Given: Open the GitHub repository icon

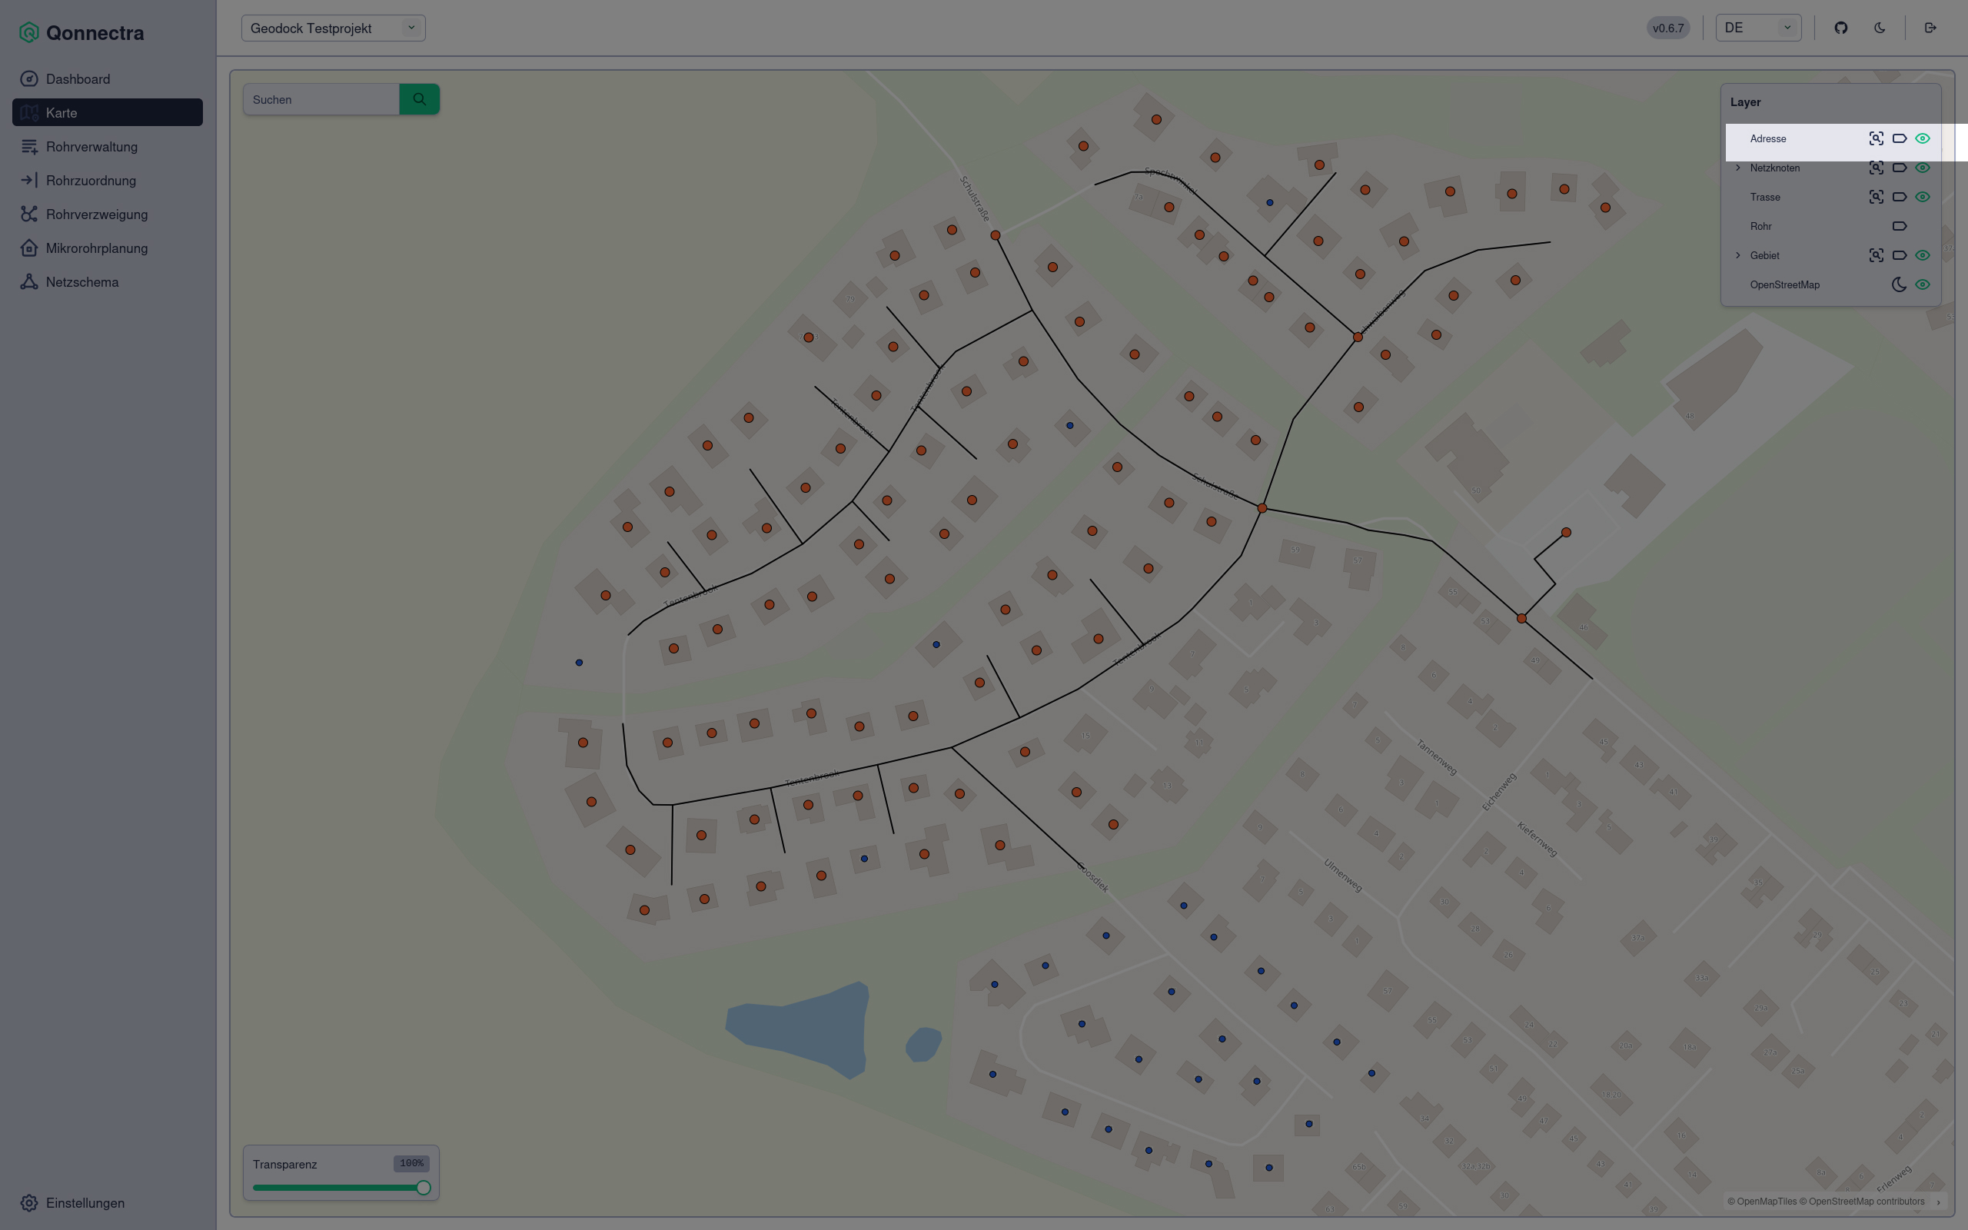Looking at the screenshot, I should tap(1841, 28).
